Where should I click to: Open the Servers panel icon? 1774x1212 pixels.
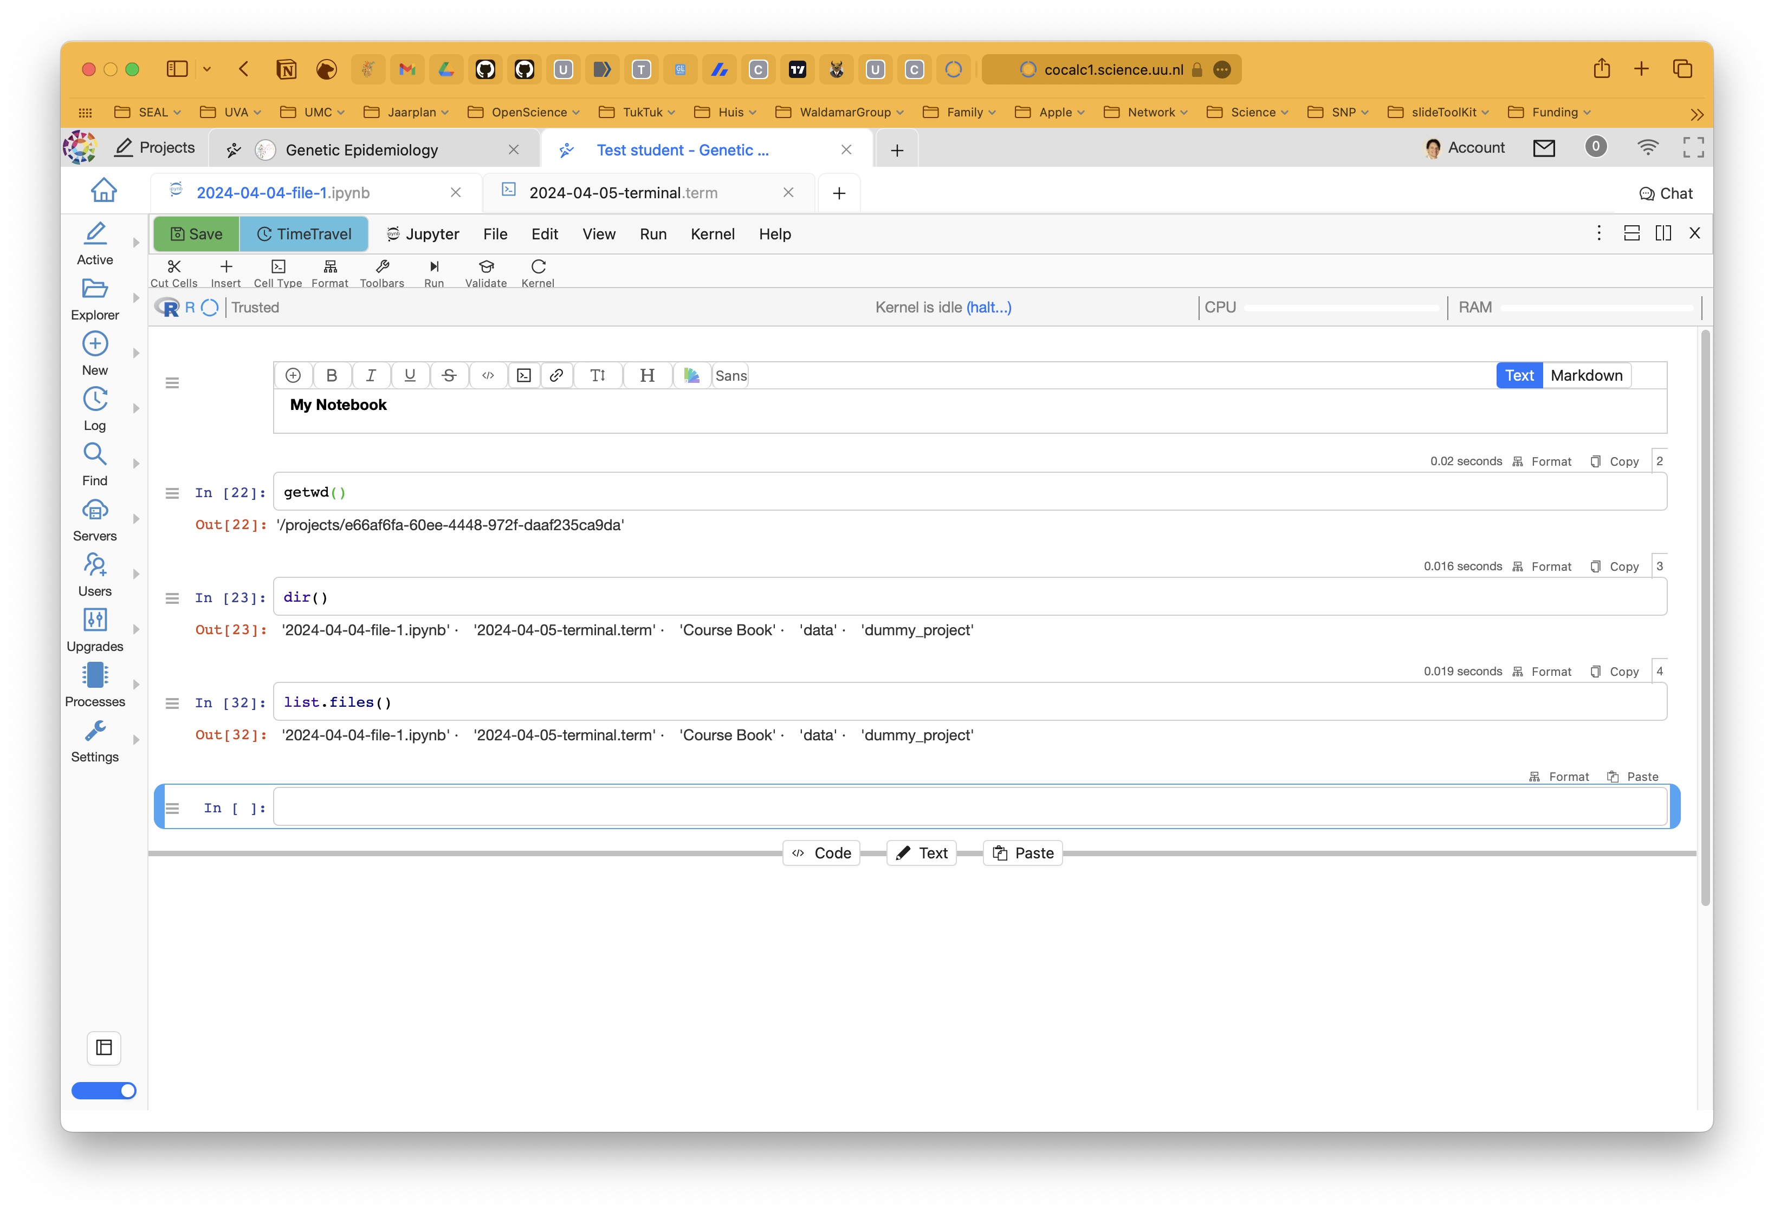click(95, 510)
